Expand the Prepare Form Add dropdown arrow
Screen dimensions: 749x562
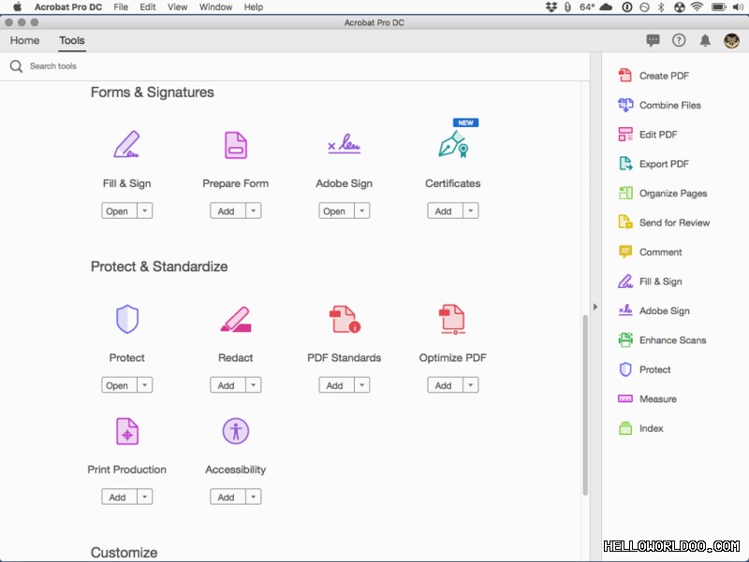[254, 210]
